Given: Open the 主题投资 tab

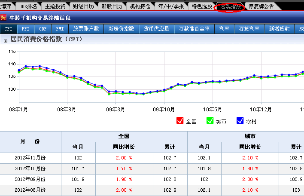Looking at the screenshot, I should tap(55, 6).
